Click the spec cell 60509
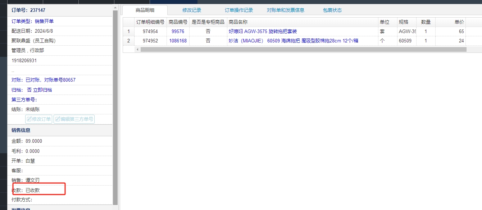Viewport: 482px width, 210px height. [x=407, y=41]
